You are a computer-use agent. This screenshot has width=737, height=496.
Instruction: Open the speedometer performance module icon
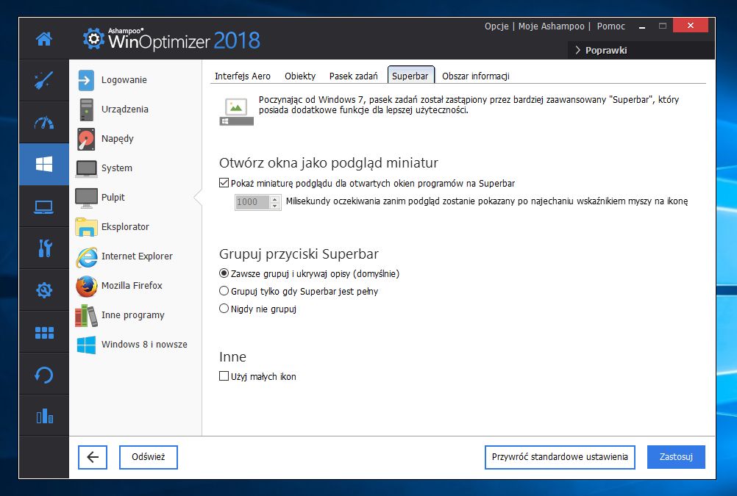click(x=43, y=123)
